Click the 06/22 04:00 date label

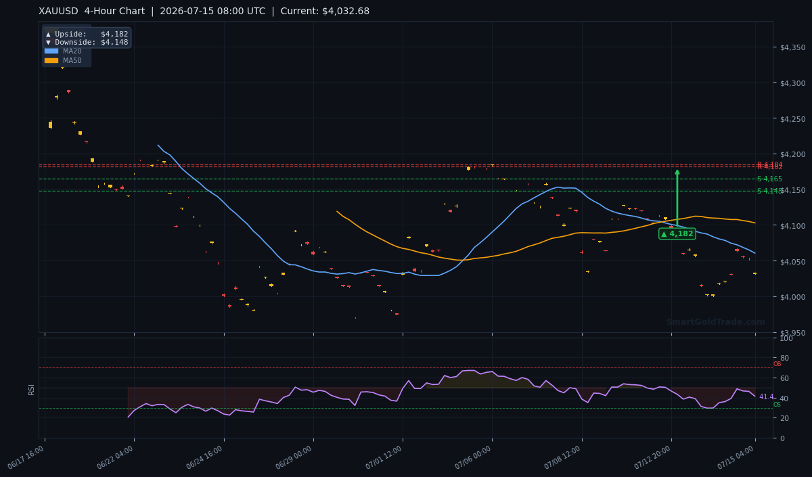[x=116, y=457]
